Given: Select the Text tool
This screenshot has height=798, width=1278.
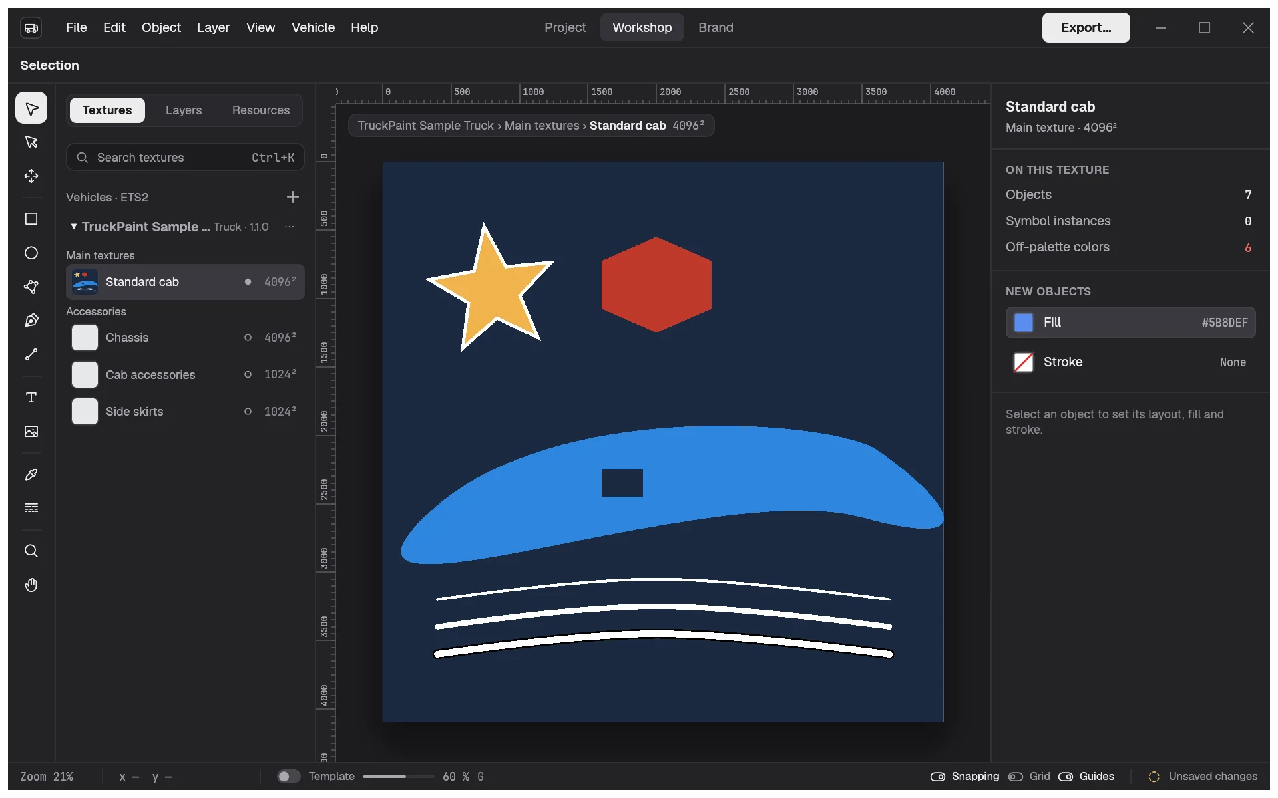Looking at the screenshot, I should tap(31, 397).
